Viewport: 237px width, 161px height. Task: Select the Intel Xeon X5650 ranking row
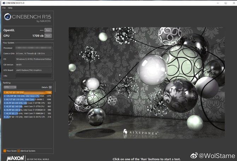[x=28, y=96]
